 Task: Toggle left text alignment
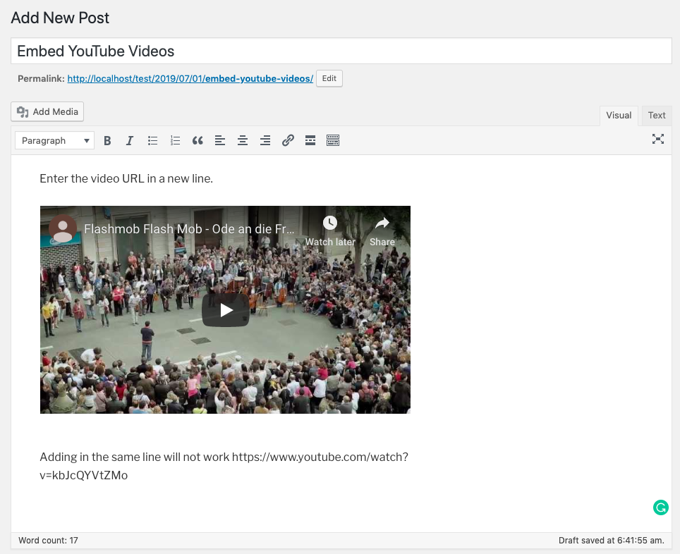pos(220,140)
